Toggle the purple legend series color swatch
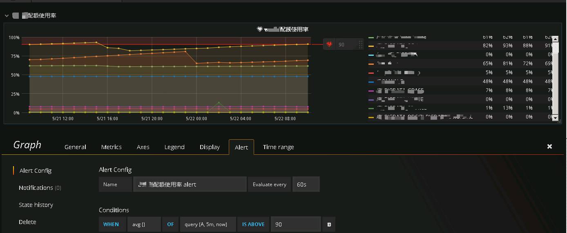The image size is (567, 233). tap(371, 100)
